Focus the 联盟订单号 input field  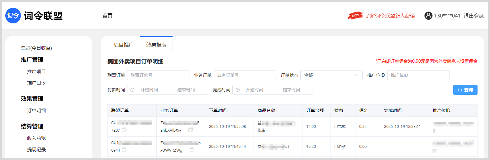coord(158,75)
